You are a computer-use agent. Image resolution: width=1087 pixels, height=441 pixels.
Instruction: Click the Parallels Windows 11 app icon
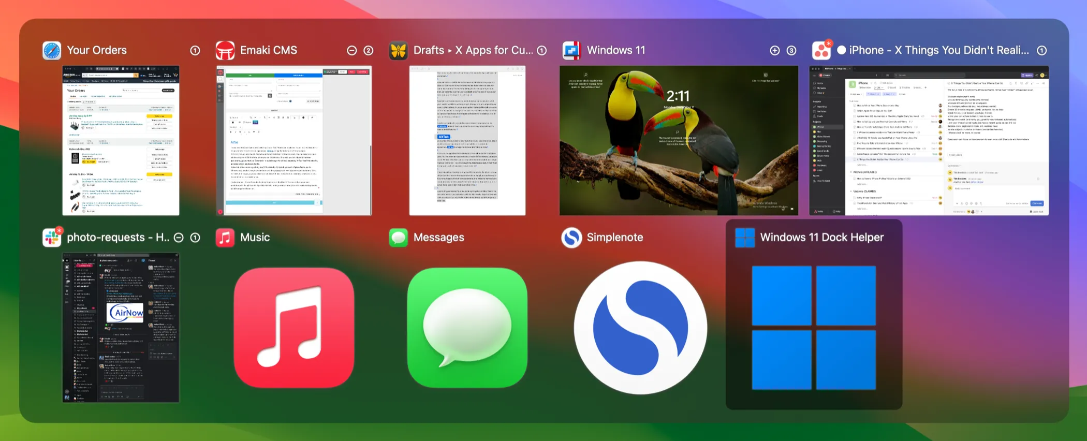[x=571, y=50]
